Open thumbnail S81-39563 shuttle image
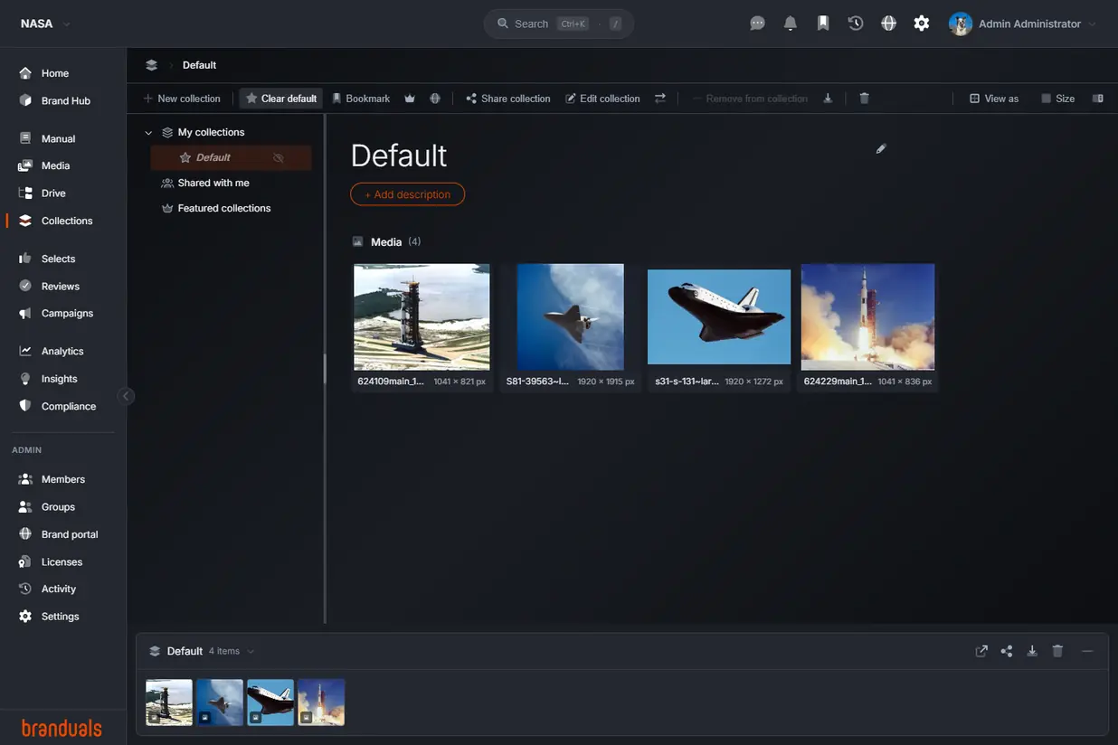 pyautogui.click(x=570, y=317)
